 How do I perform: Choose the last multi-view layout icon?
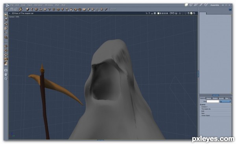[x=167, y=13]
